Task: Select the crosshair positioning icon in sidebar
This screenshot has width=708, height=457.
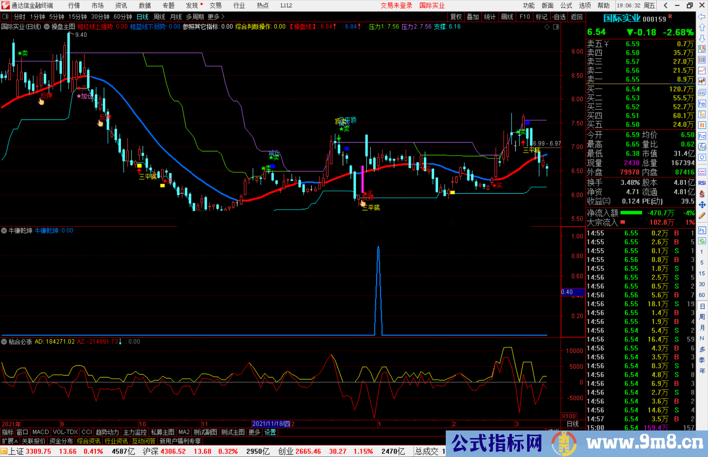Action: [x=702, y=202]
